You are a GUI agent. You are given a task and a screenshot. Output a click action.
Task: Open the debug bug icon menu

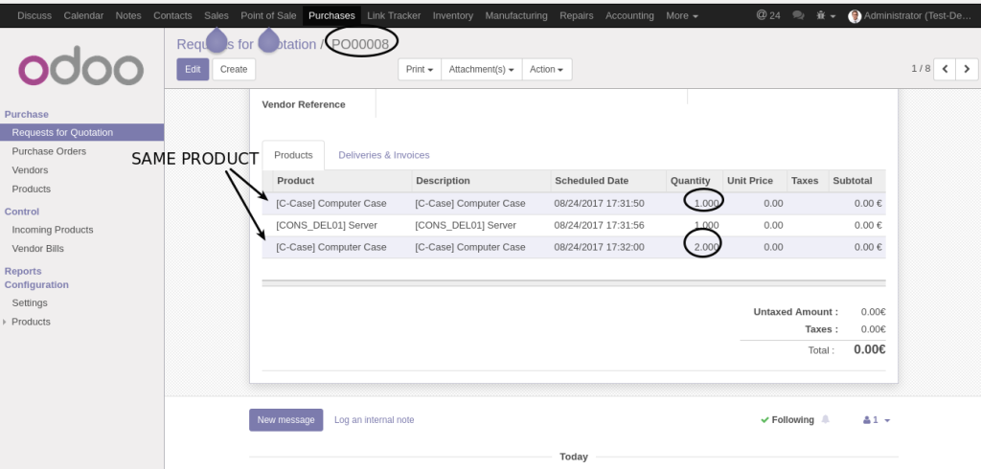tap(825, 15)
